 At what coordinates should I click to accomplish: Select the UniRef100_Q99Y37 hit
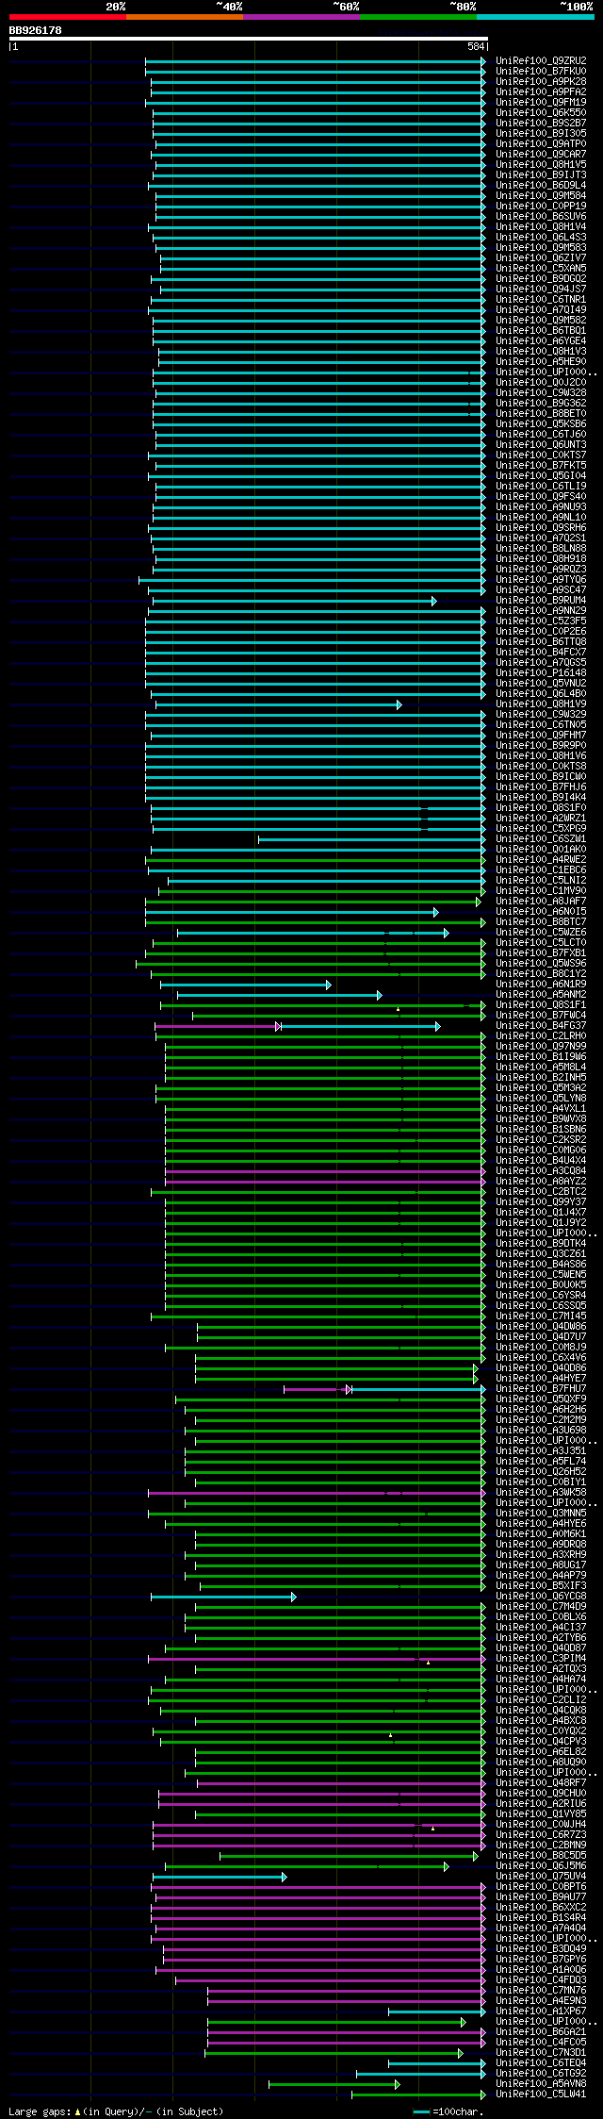point(541,1201)
